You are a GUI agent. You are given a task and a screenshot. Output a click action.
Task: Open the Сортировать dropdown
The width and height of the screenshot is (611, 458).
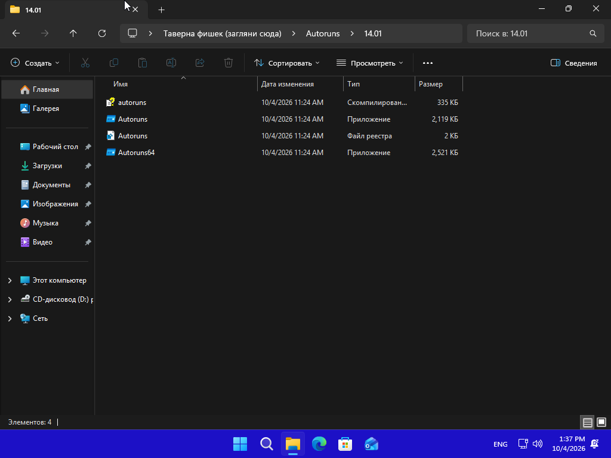point(287,63)
